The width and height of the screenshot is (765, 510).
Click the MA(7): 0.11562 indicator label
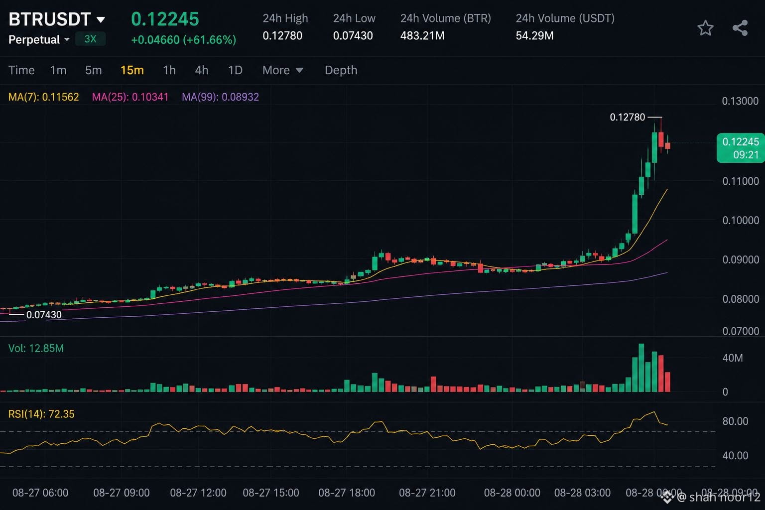pos(44,97)
